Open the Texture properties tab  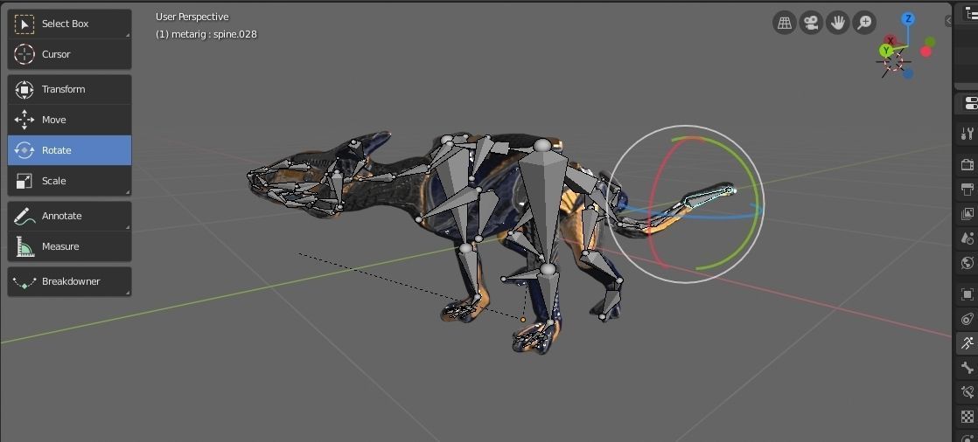(968, 417)
